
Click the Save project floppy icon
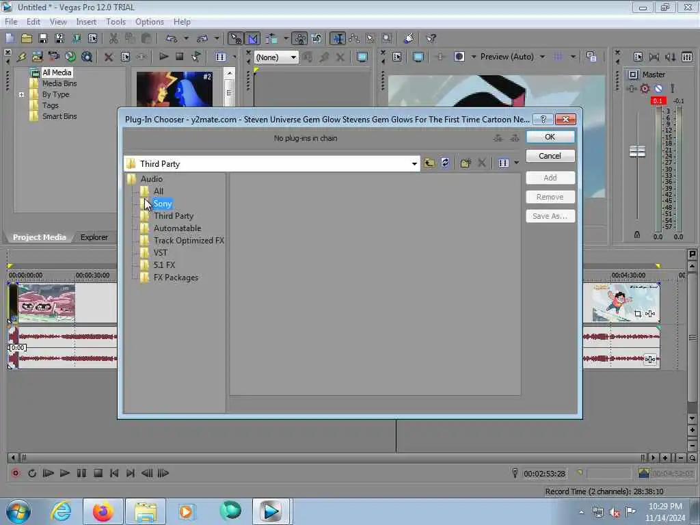tap(43, 39)
